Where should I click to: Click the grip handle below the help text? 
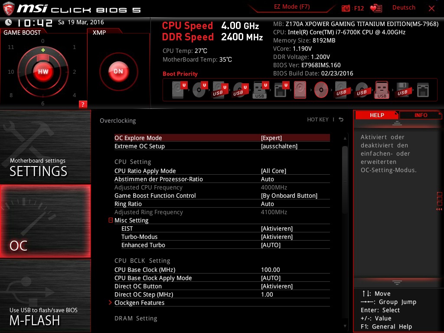397,282
